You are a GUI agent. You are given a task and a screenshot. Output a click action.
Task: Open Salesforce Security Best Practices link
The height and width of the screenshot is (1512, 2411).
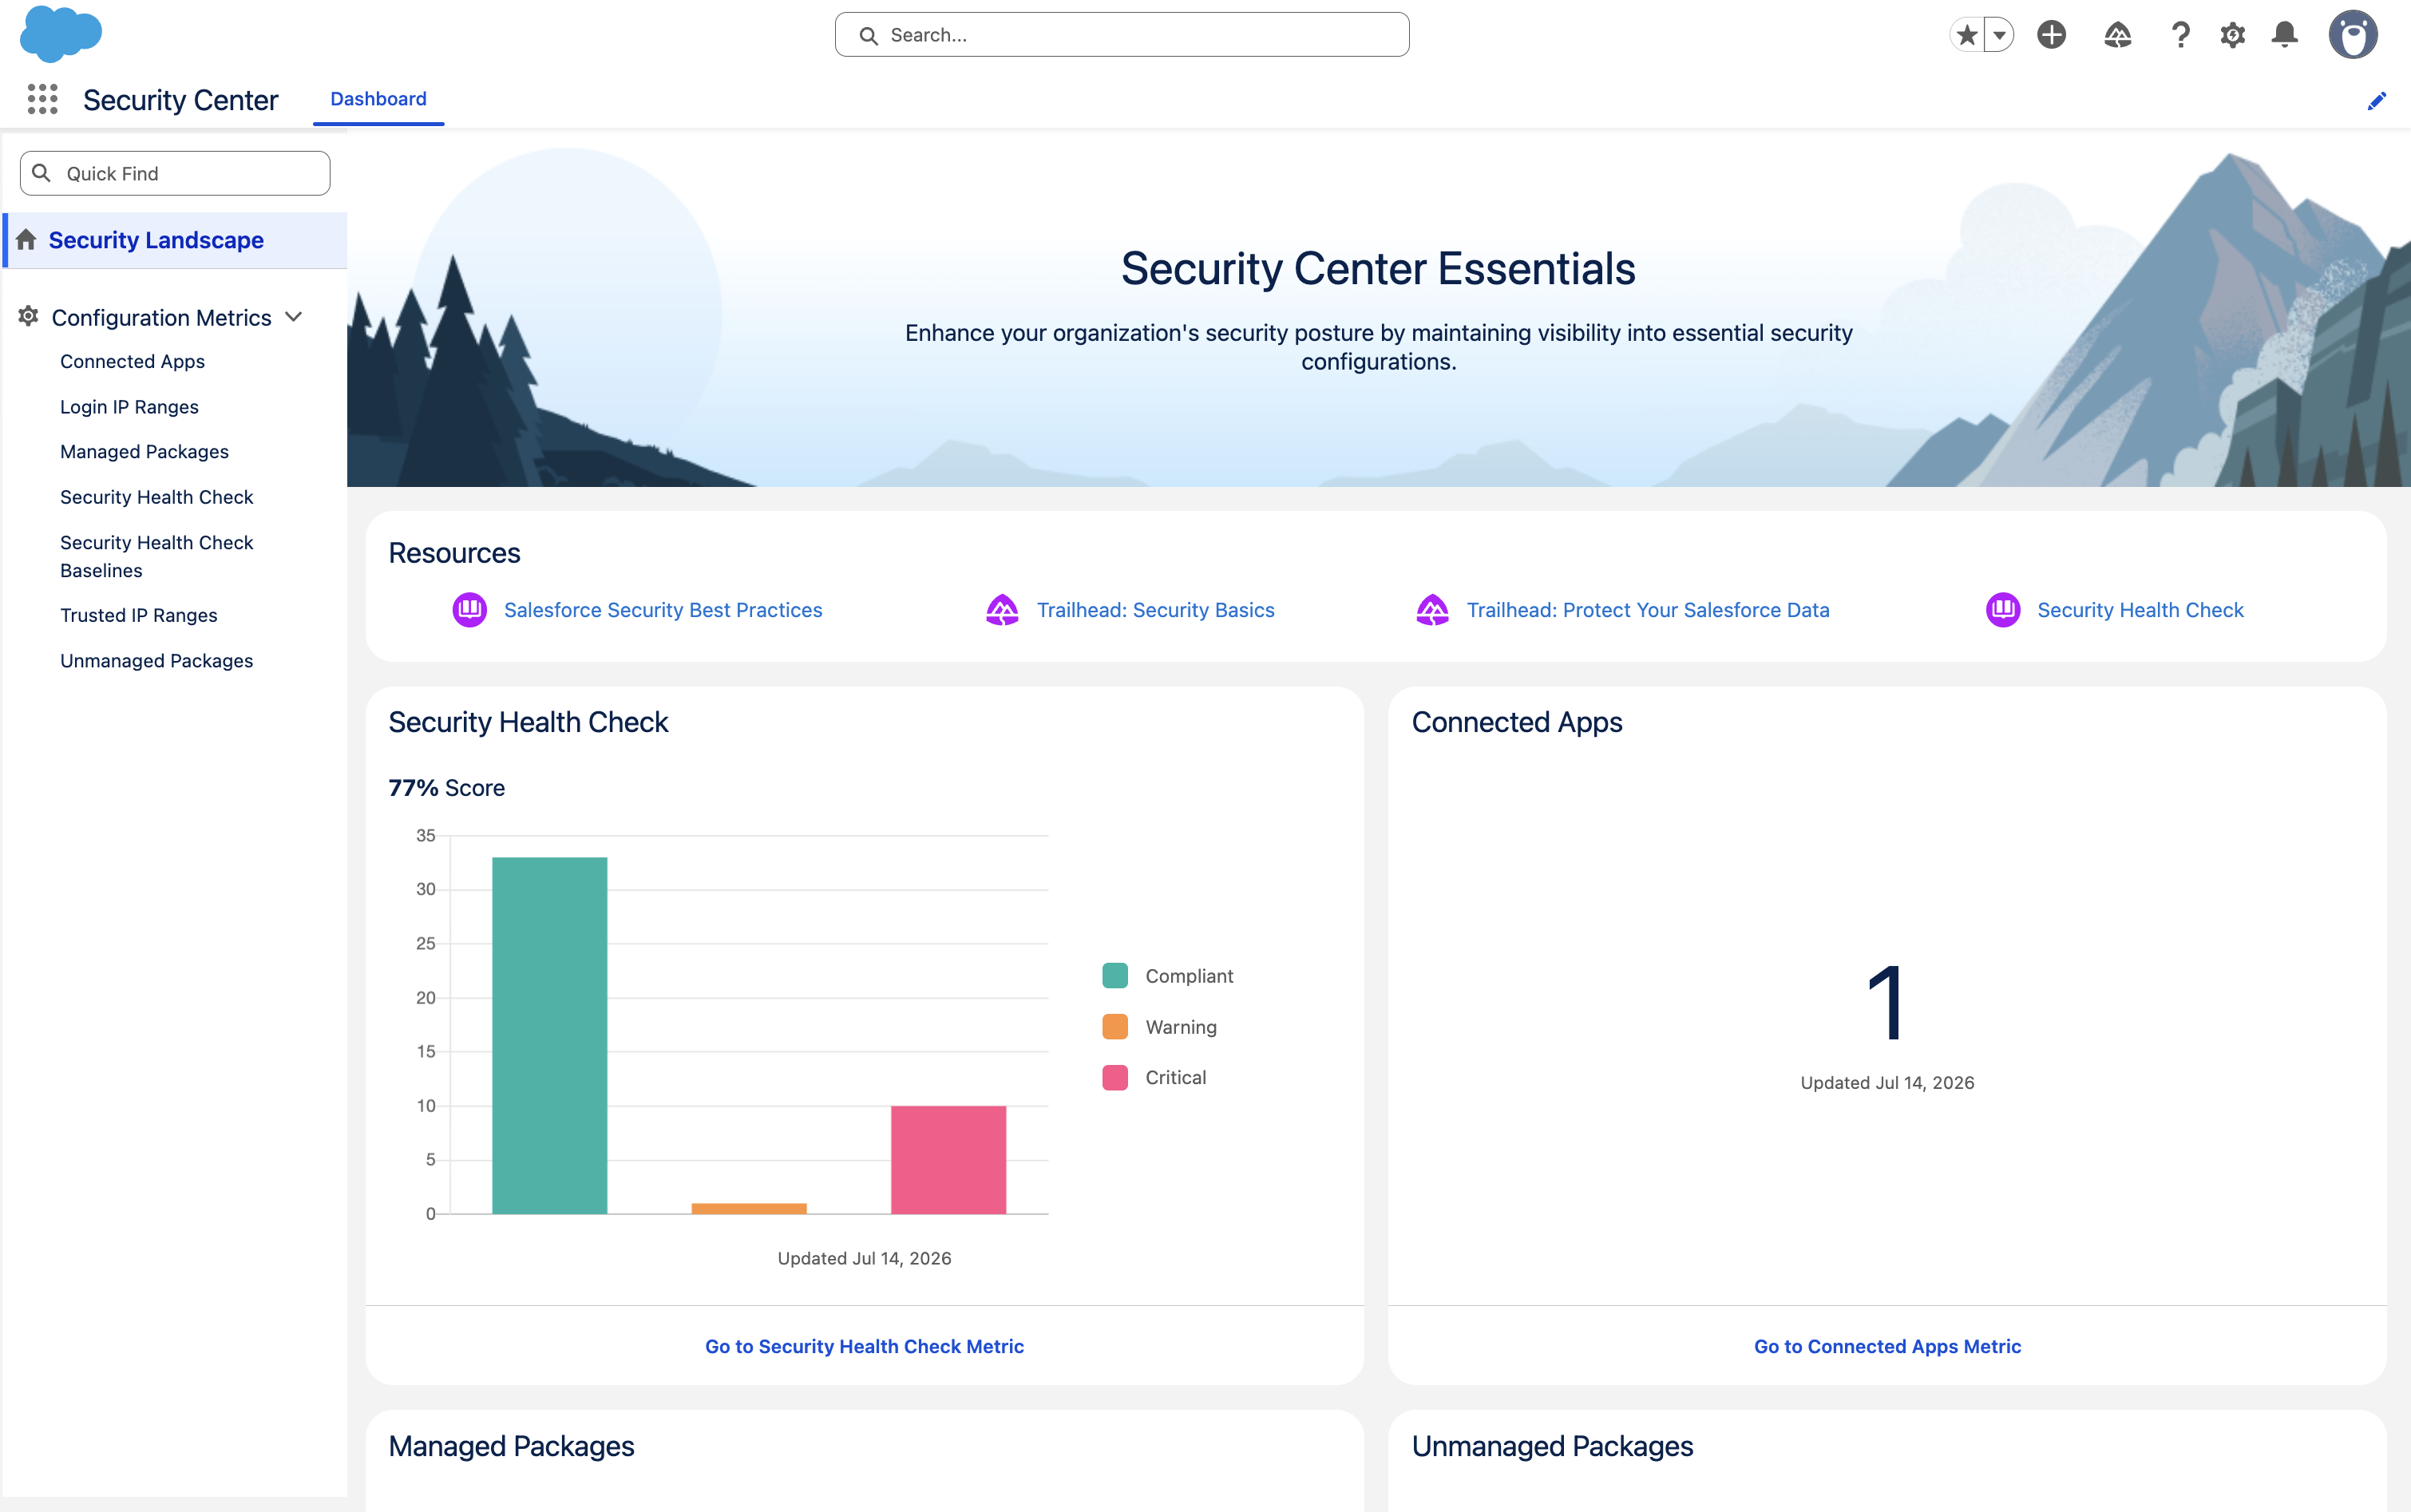[663, 610]
